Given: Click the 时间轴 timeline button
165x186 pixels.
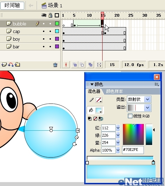Looking at the screenshot, I should point(12,6).
